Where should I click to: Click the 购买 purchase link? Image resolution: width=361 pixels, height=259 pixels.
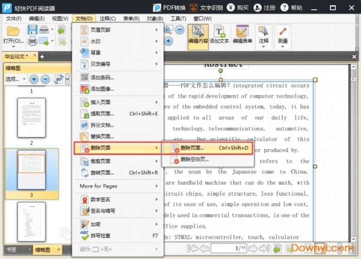coord(237,8)
